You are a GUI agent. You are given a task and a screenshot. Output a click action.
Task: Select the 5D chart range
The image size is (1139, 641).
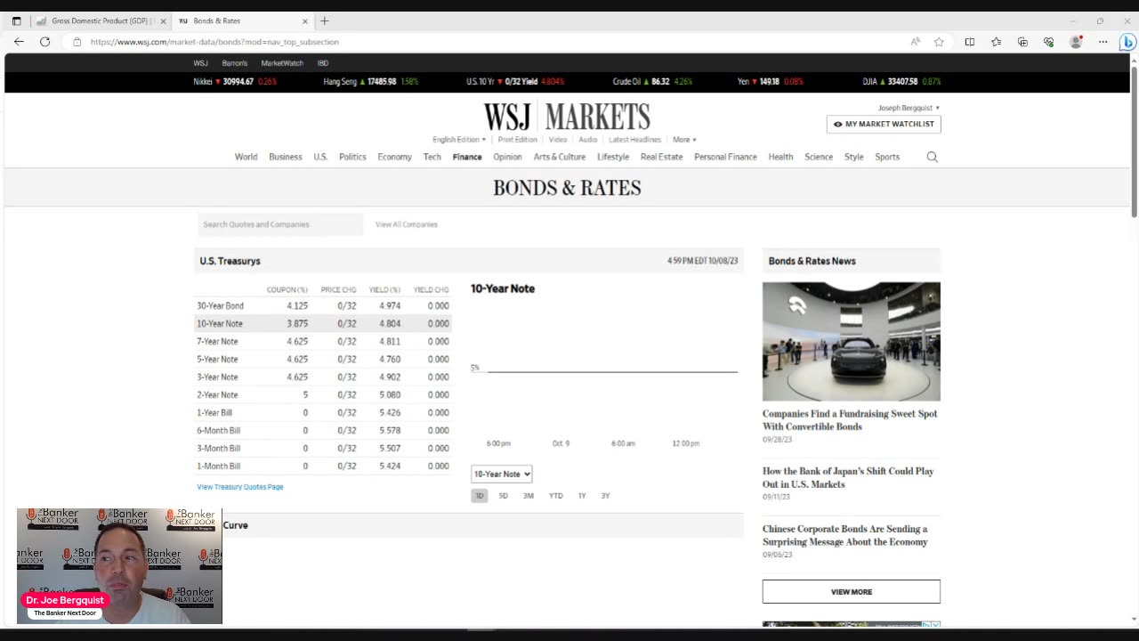click(x=503, y=496)
